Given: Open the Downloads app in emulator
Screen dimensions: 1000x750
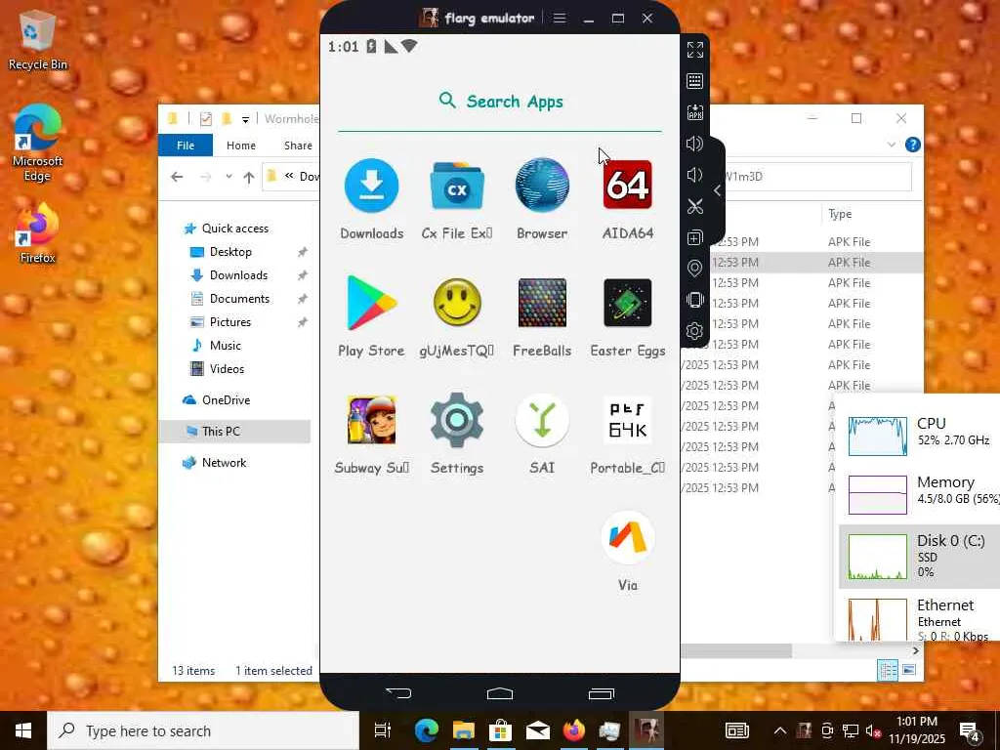Looking at the screenshot, I should pyautogui.click(x=372, y=186).
